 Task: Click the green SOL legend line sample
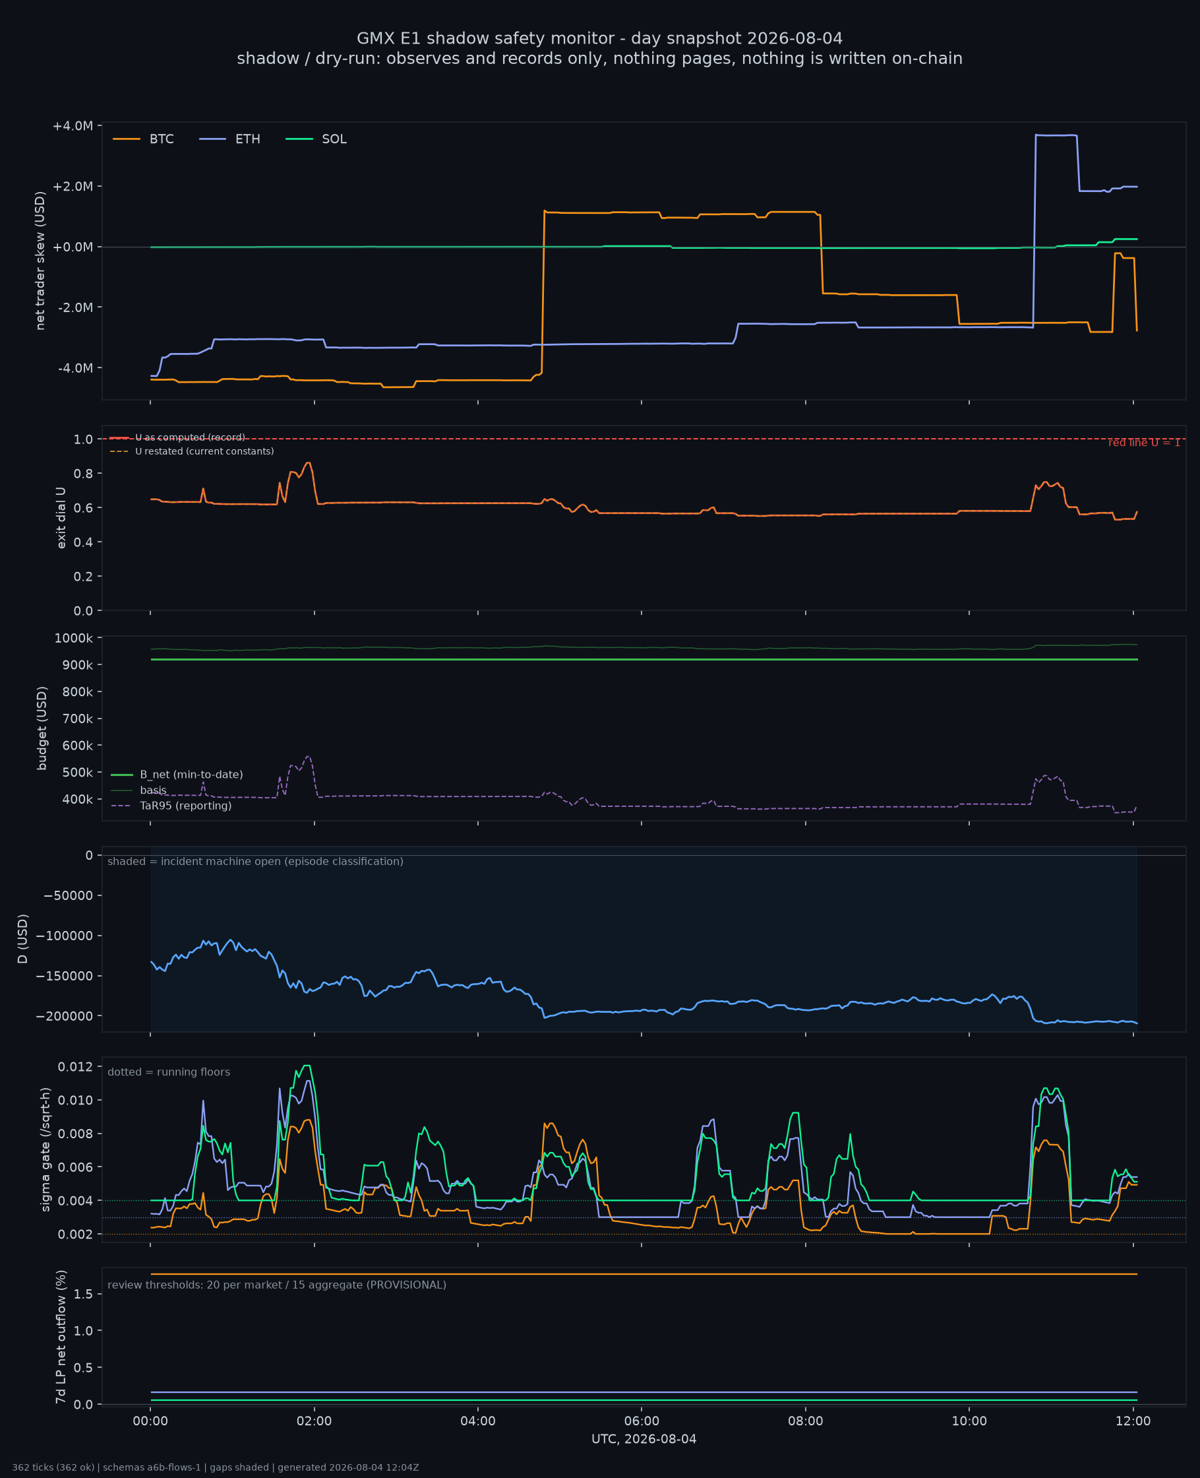(x=299, y=139)
